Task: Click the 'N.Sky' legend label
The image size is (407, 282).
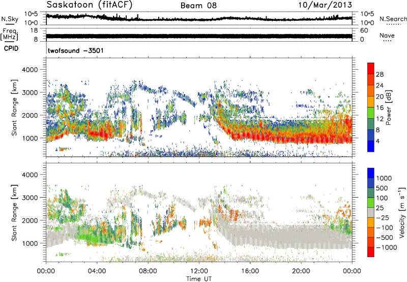Action: (10, 19)
